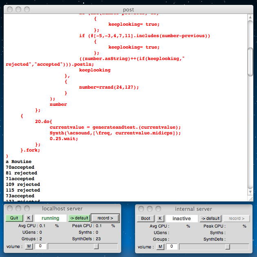Screen dimensions: 257x257
Task: Click the localhost server volume number box
Action: click(40, 246)
